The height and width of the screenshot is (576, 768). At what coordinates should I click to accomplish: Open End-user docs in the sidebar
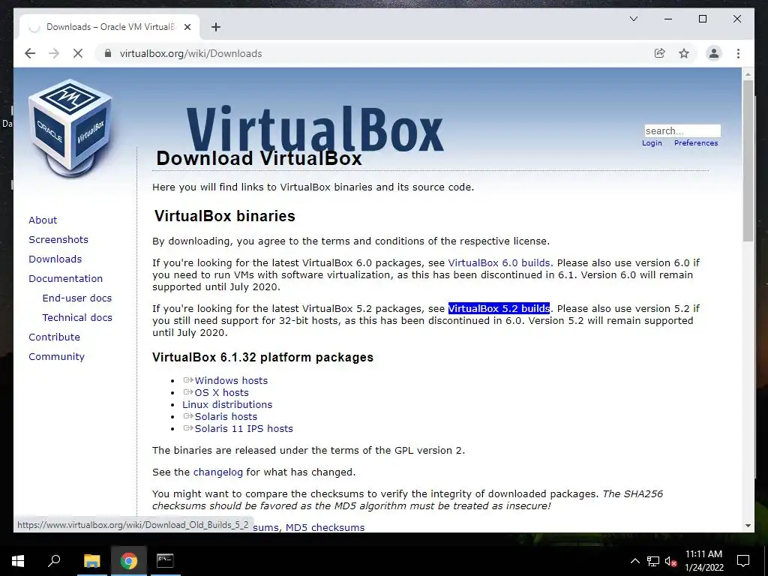pos(77,298)
